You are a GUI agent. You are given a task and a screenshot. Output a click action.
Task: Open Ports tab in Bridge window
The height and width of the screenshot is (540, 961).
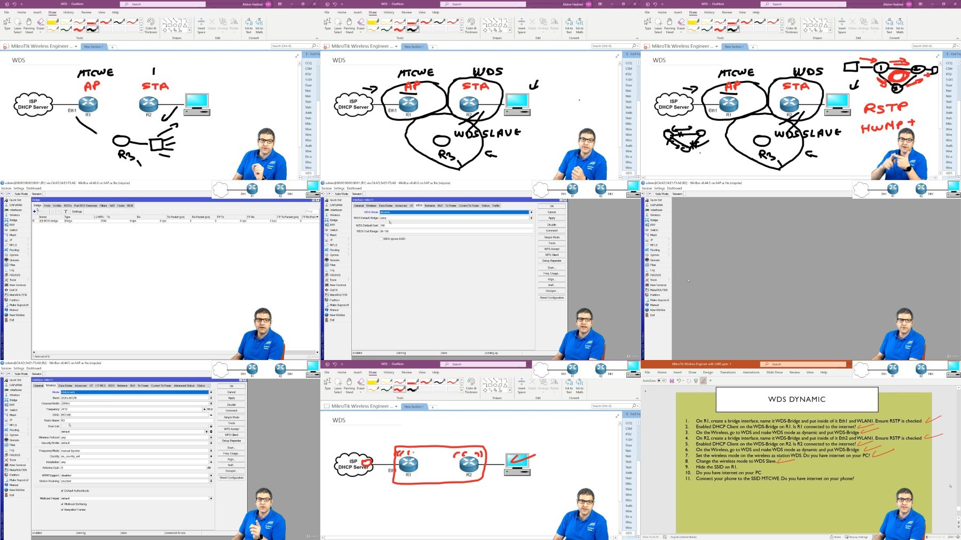coord(47,206)
